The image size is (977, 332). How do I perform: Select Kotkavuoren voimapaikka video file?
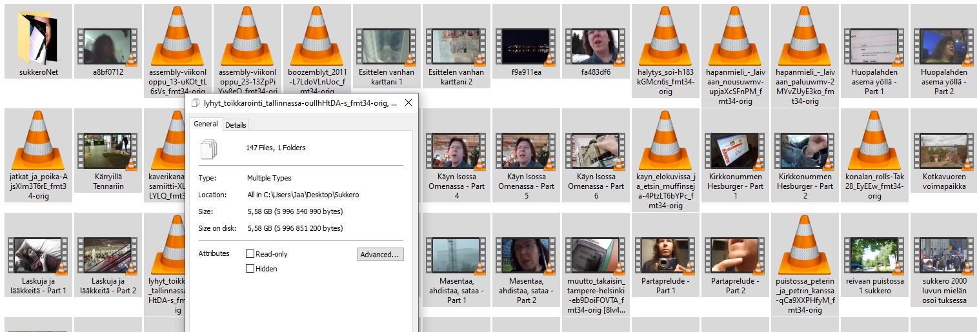tap(944, 151)
